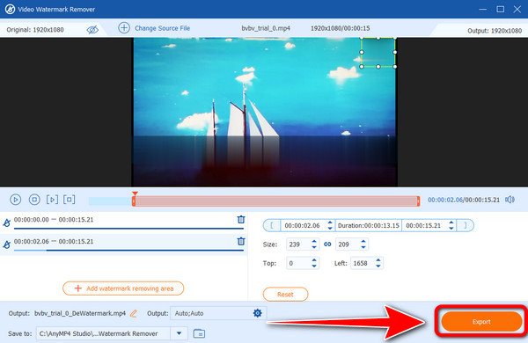Open the output folder icon
The image size is (528, 343).
click(x=199, y=333)
